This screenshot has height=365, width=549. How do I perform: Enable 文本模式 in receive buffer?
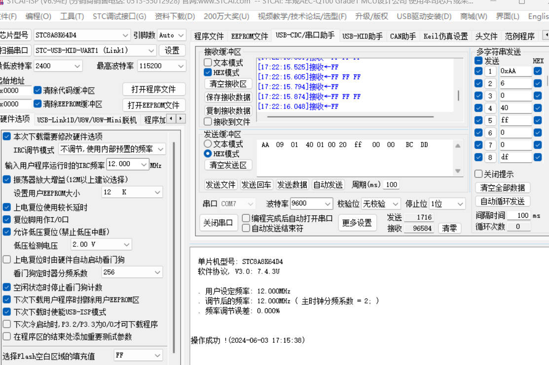(x=208, y=63)
